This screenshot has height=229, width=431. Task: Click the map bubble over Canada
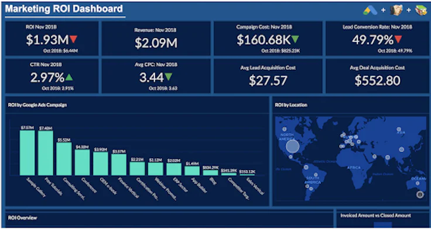pos(285,129)
